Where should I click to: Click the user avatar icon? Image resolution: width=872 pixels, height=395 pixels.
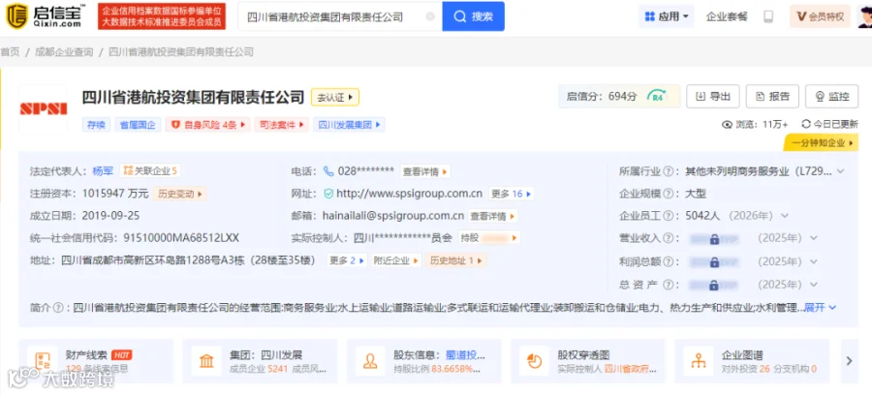coord(865,16)
